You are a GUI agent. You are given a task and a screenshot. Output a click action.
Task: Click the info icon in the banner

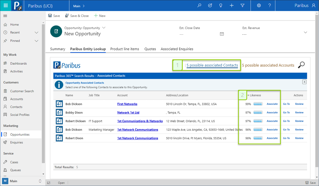tap(59, 85)
